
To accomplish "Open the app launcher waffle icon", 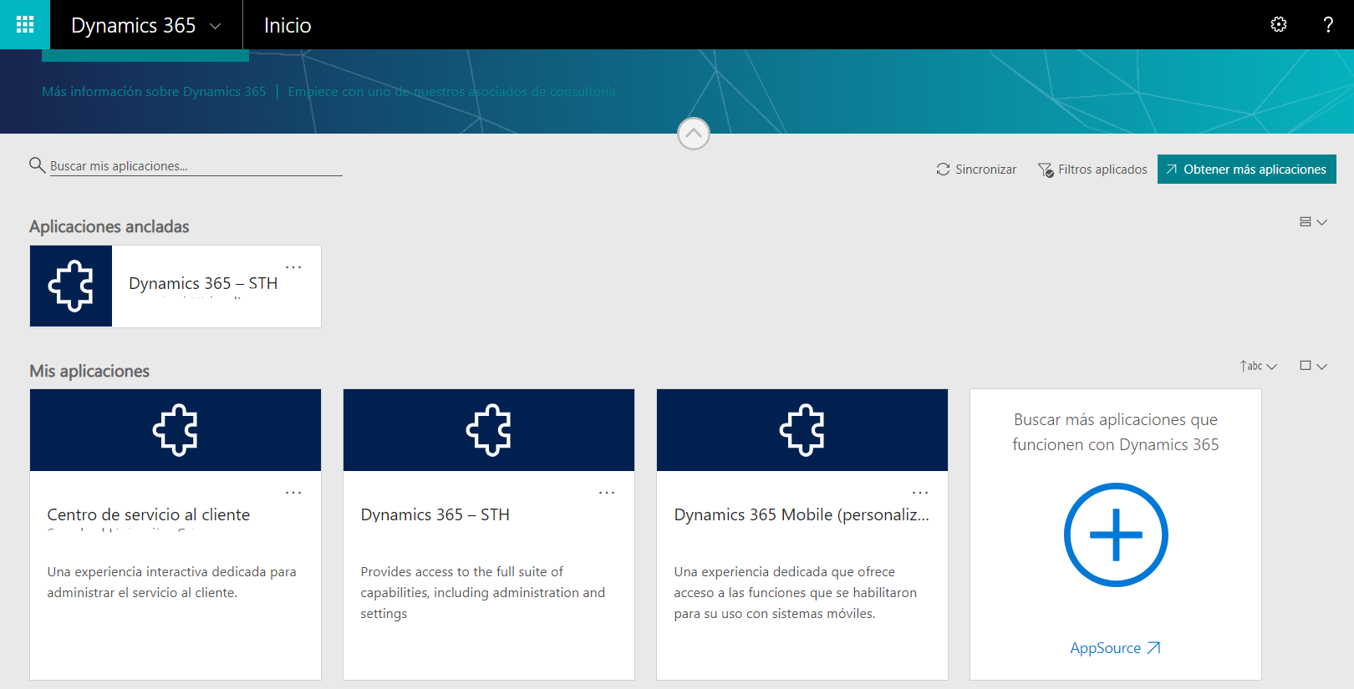I will [x=25, y=25].
